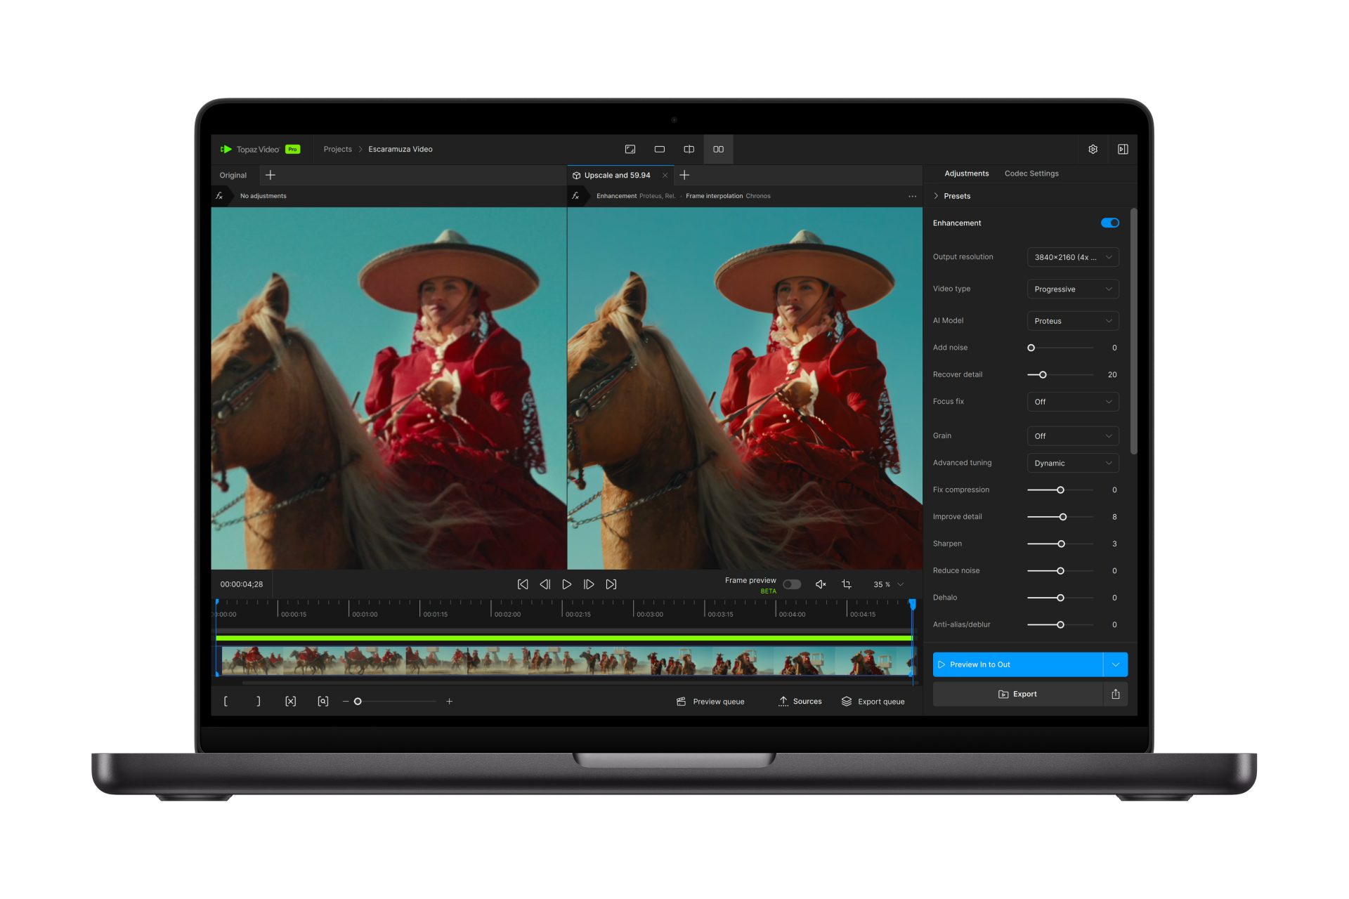Open the Output resolution dropdown
This screenshot has height=899, width=1349.
(x=1072, y=257)
